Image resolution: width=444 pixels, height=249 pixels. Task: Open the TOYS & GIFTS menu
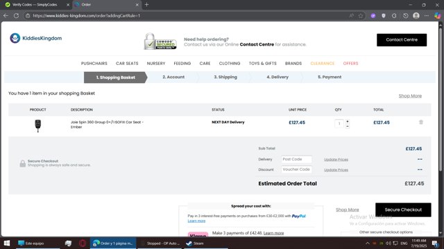pos(262,64)
